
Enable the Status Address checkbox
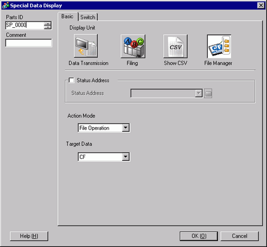[72, 80]
